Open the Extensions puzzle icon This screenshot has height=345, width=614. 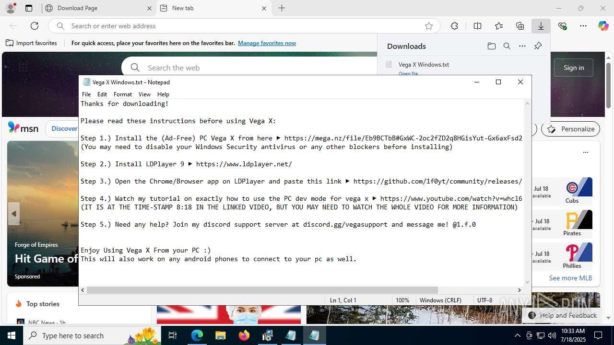tap(454, 26)
